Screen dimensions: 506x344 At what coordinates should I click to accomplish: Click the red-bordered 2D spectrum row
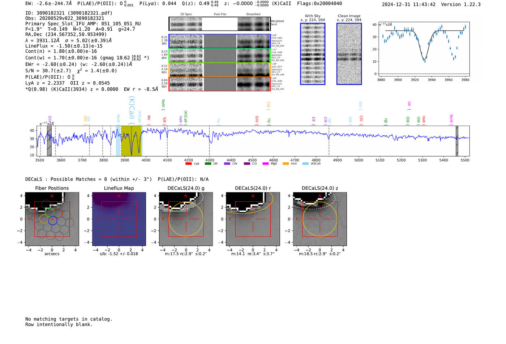pos(219,84)
